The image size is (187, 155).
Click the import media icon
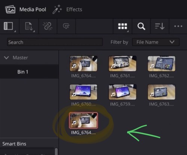click(29, 26)
